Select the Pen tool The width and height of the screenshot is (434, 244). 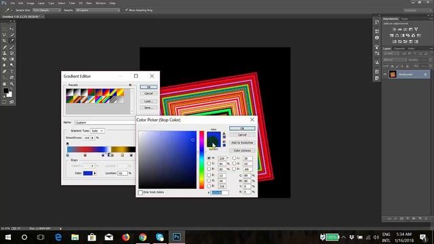[x=5, y=71]
